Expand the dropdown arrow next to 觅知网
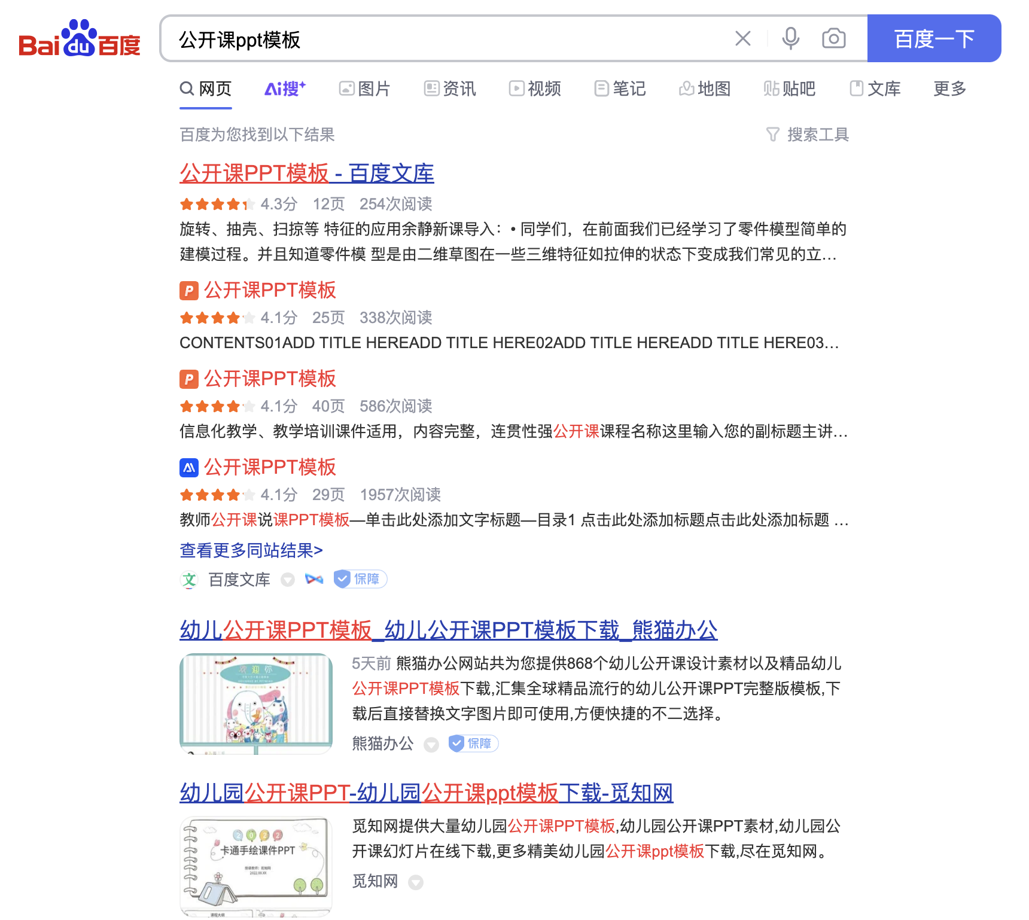Viewport: 1029px width, 920px height. [416, 882]
